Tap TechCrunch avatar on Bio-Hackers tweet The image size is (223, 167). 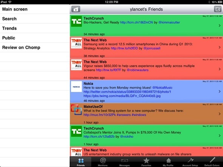pos(76,21)
